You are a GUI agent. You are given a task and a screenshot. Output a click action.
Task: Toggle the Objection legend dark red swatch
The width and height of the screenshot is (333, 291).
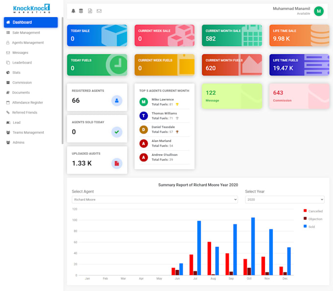point(305,219)
